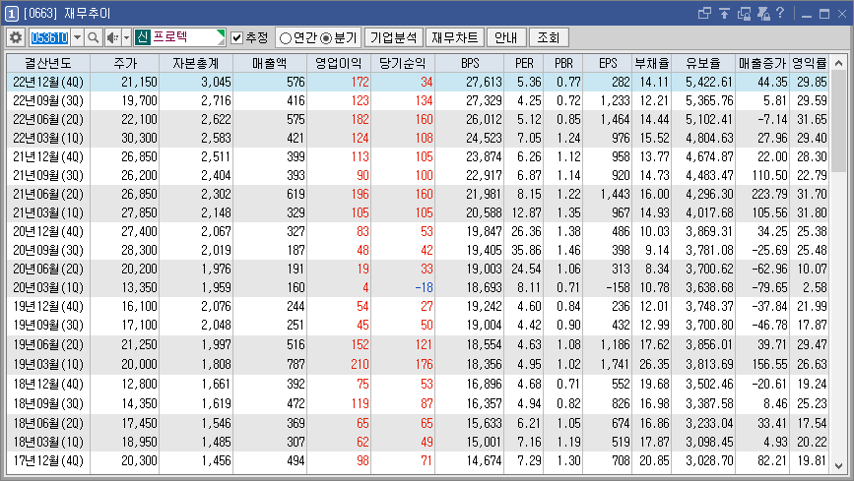Click the always-on-top arrow icon
Image resolution: width=854 pixels, height=481 pixels.
(x=724, y=13)
